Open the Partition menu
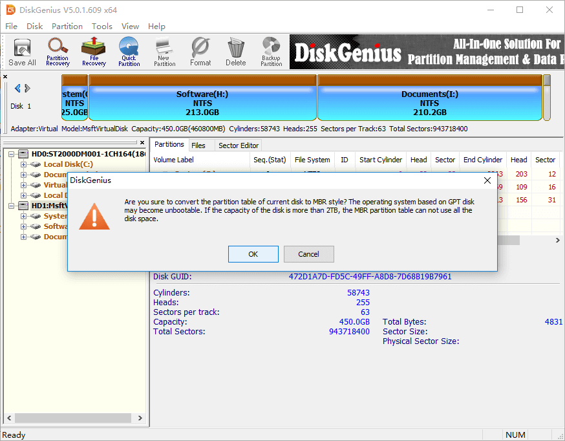Screen dimensions: 565x441 point(67,27)
